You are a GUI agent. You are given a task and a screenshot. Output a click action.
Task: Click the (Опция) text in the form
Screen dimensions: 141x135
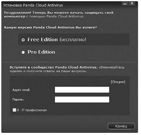tap(118, 82)
